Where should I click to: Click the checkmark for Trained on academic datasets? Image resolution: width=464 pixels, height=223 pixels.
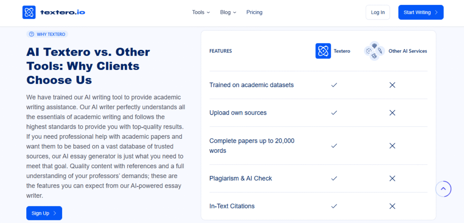pos(334,85)
